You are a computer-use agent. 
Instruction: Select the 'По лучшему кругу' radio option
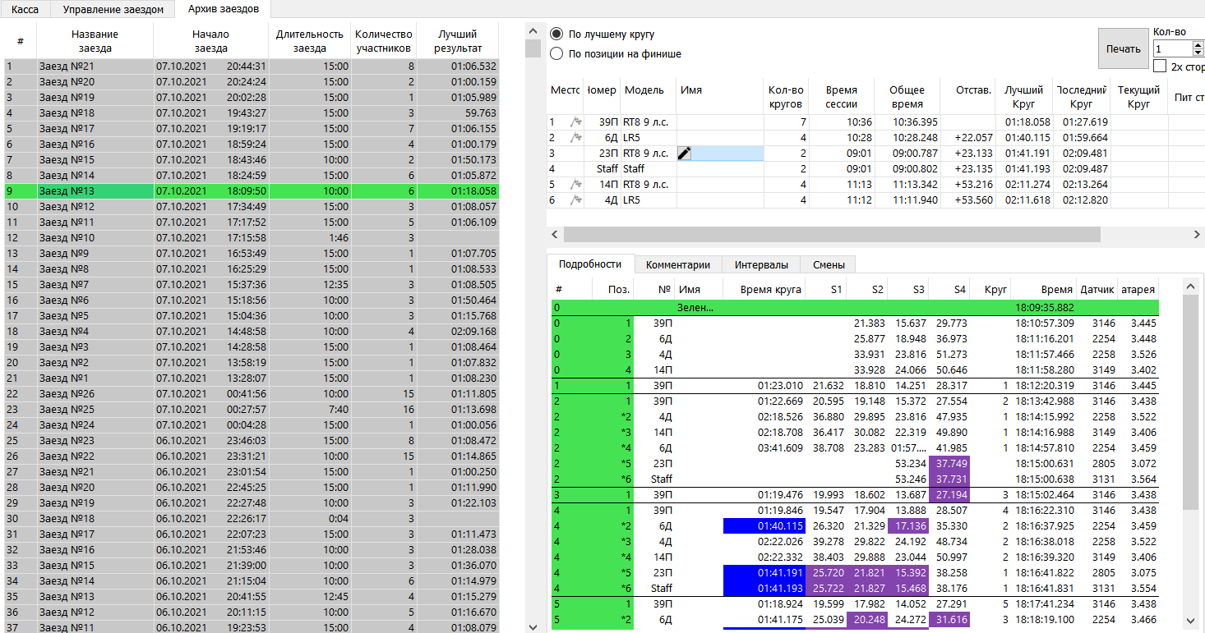pyautogui.click(x=557, y=34)
